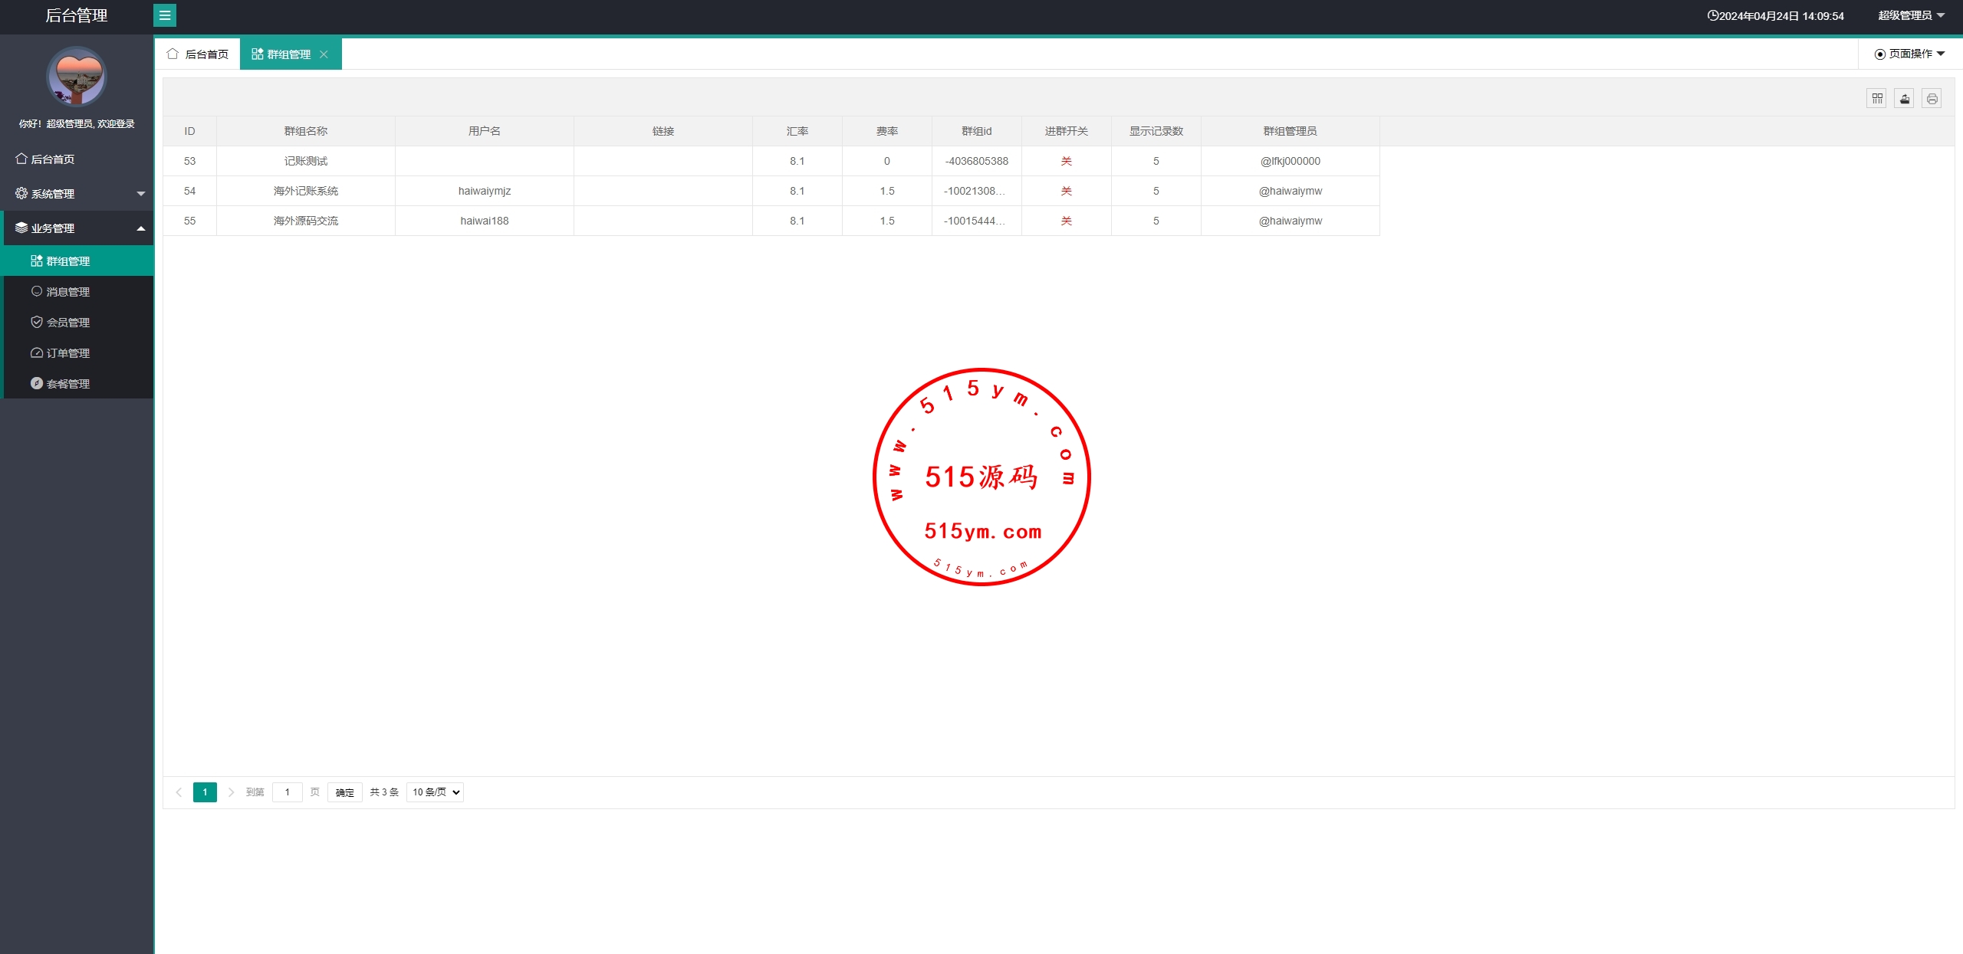This screenshot has height=954, width=1963.
Task: Open 消息管理 in the sidebar
Action: (67, 292)
